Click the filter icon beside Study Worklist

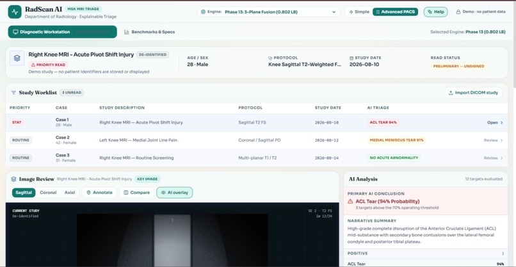coord(13,92)
